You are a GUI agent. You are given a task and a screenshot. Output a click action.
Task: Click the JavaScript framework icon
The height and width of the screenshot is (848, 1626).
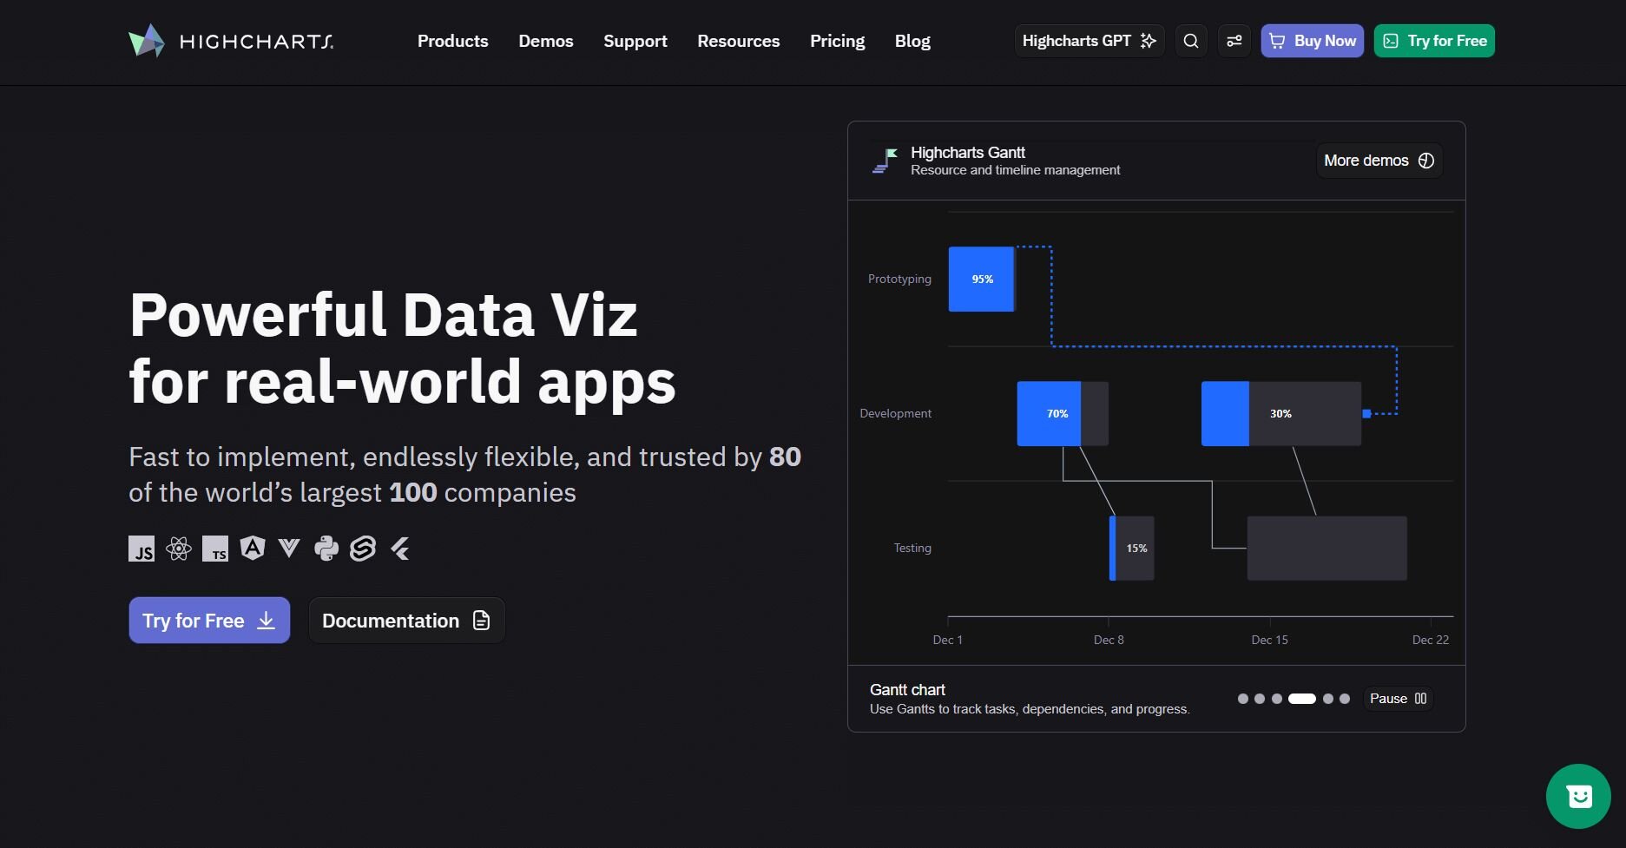click(142, 549)
